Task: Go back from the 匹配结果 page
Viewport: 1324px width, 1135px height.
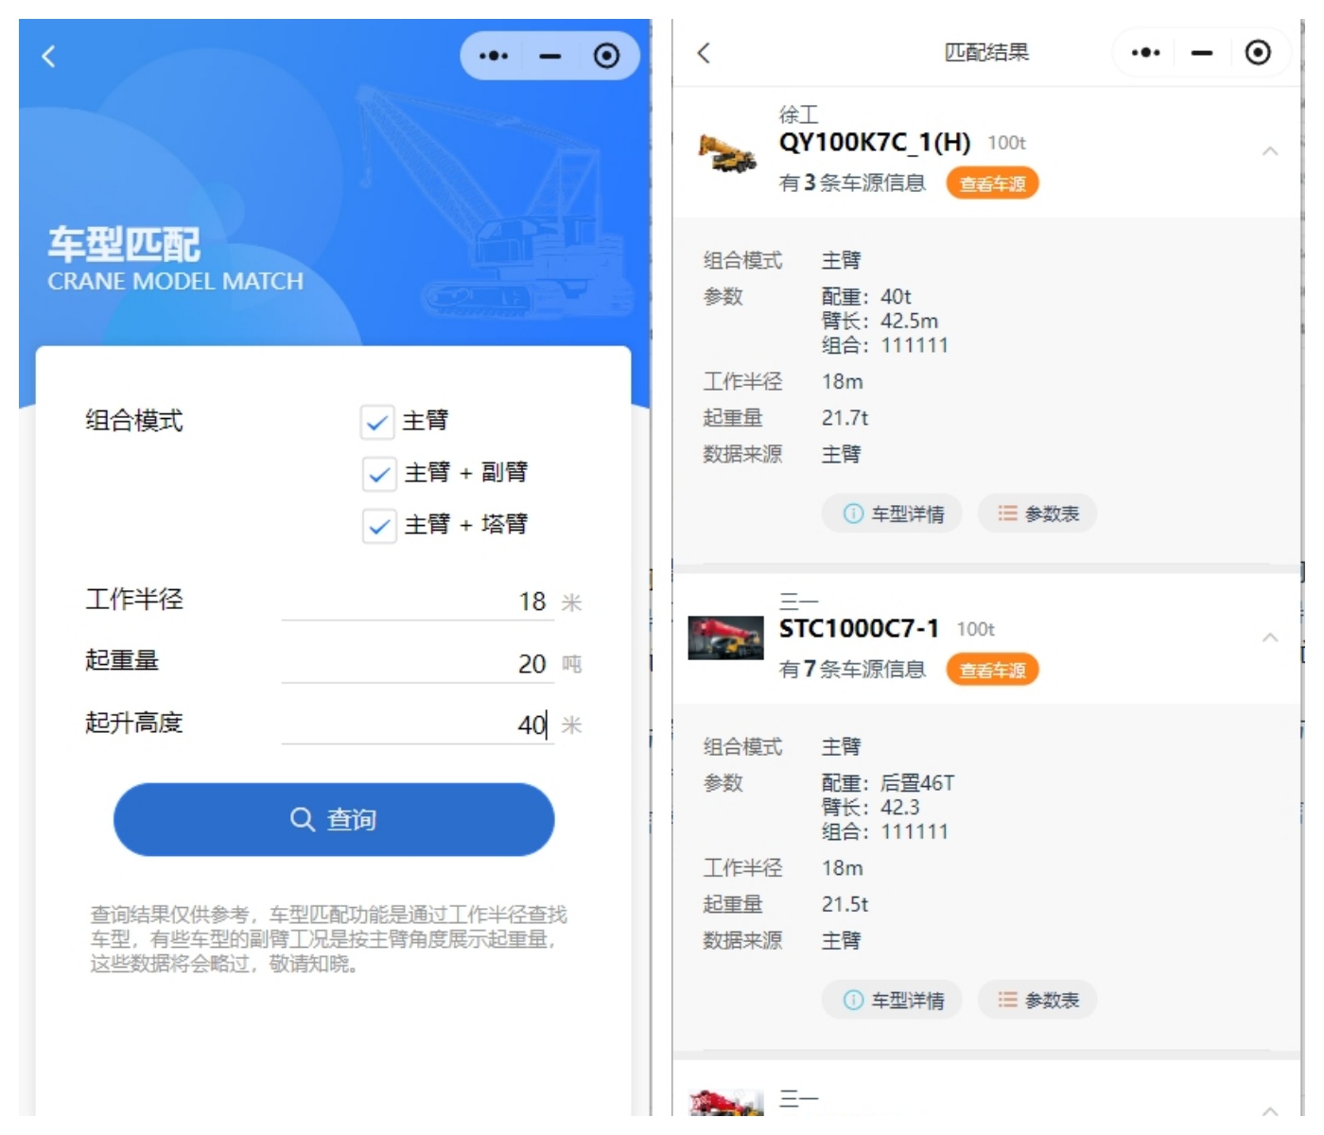Action: [x=704, y=53]
